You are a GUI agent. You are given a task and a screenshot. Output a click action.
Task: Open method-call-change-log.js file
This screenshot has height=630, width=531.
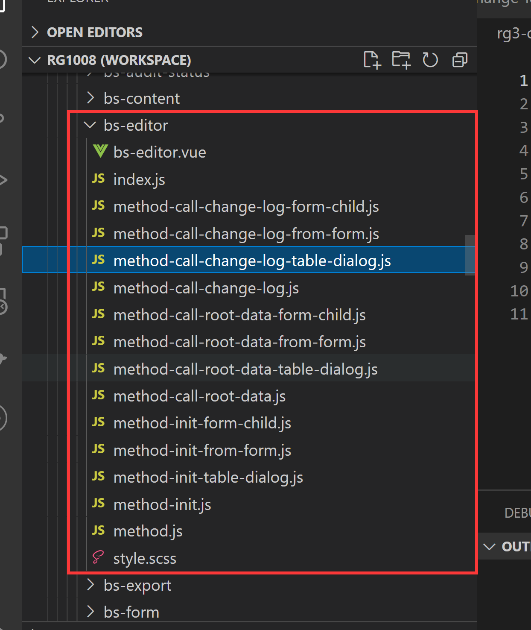tap(206, 288)
